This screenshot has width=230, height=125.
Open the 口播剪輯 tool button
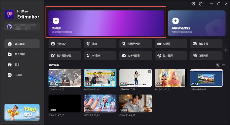[206, 56]
